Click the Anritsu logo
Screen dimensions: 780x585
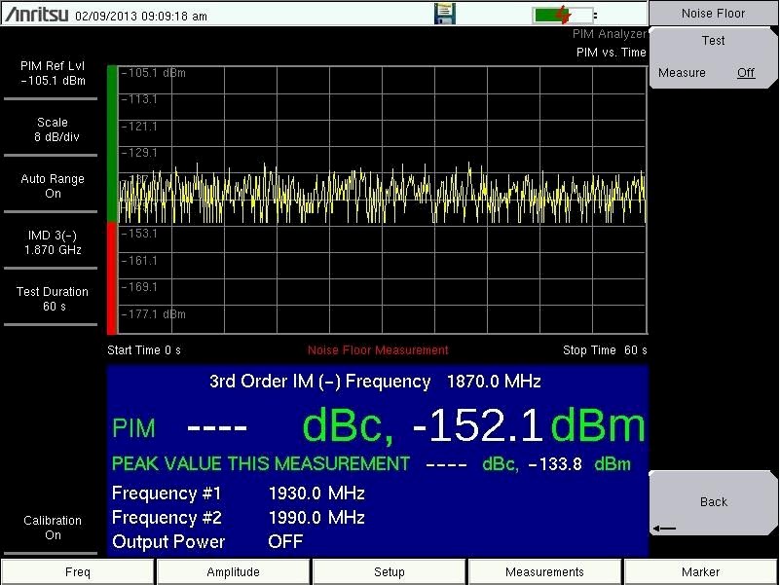coord(36,14)
